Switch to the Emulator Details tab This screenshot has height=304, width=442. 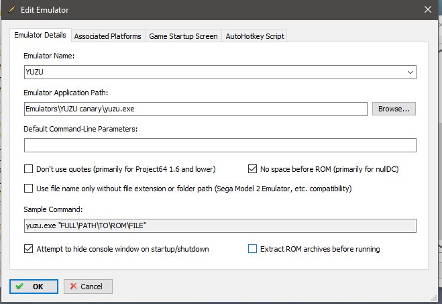(x=40, y=36)
